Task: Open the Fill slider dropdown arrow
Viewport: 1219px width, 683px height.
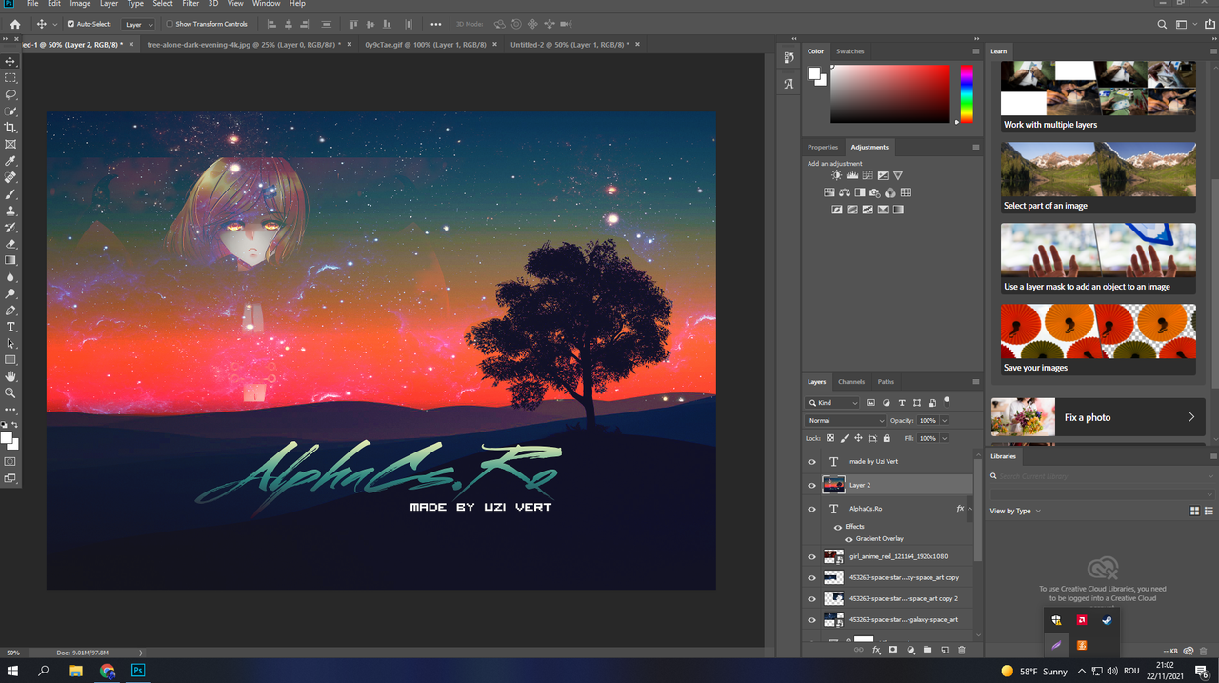Action: pos(945,438)
